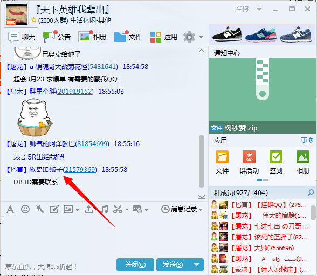Open the 签到 check-in app icon
The height and width of the screenshot is (276, 317).
276,162
